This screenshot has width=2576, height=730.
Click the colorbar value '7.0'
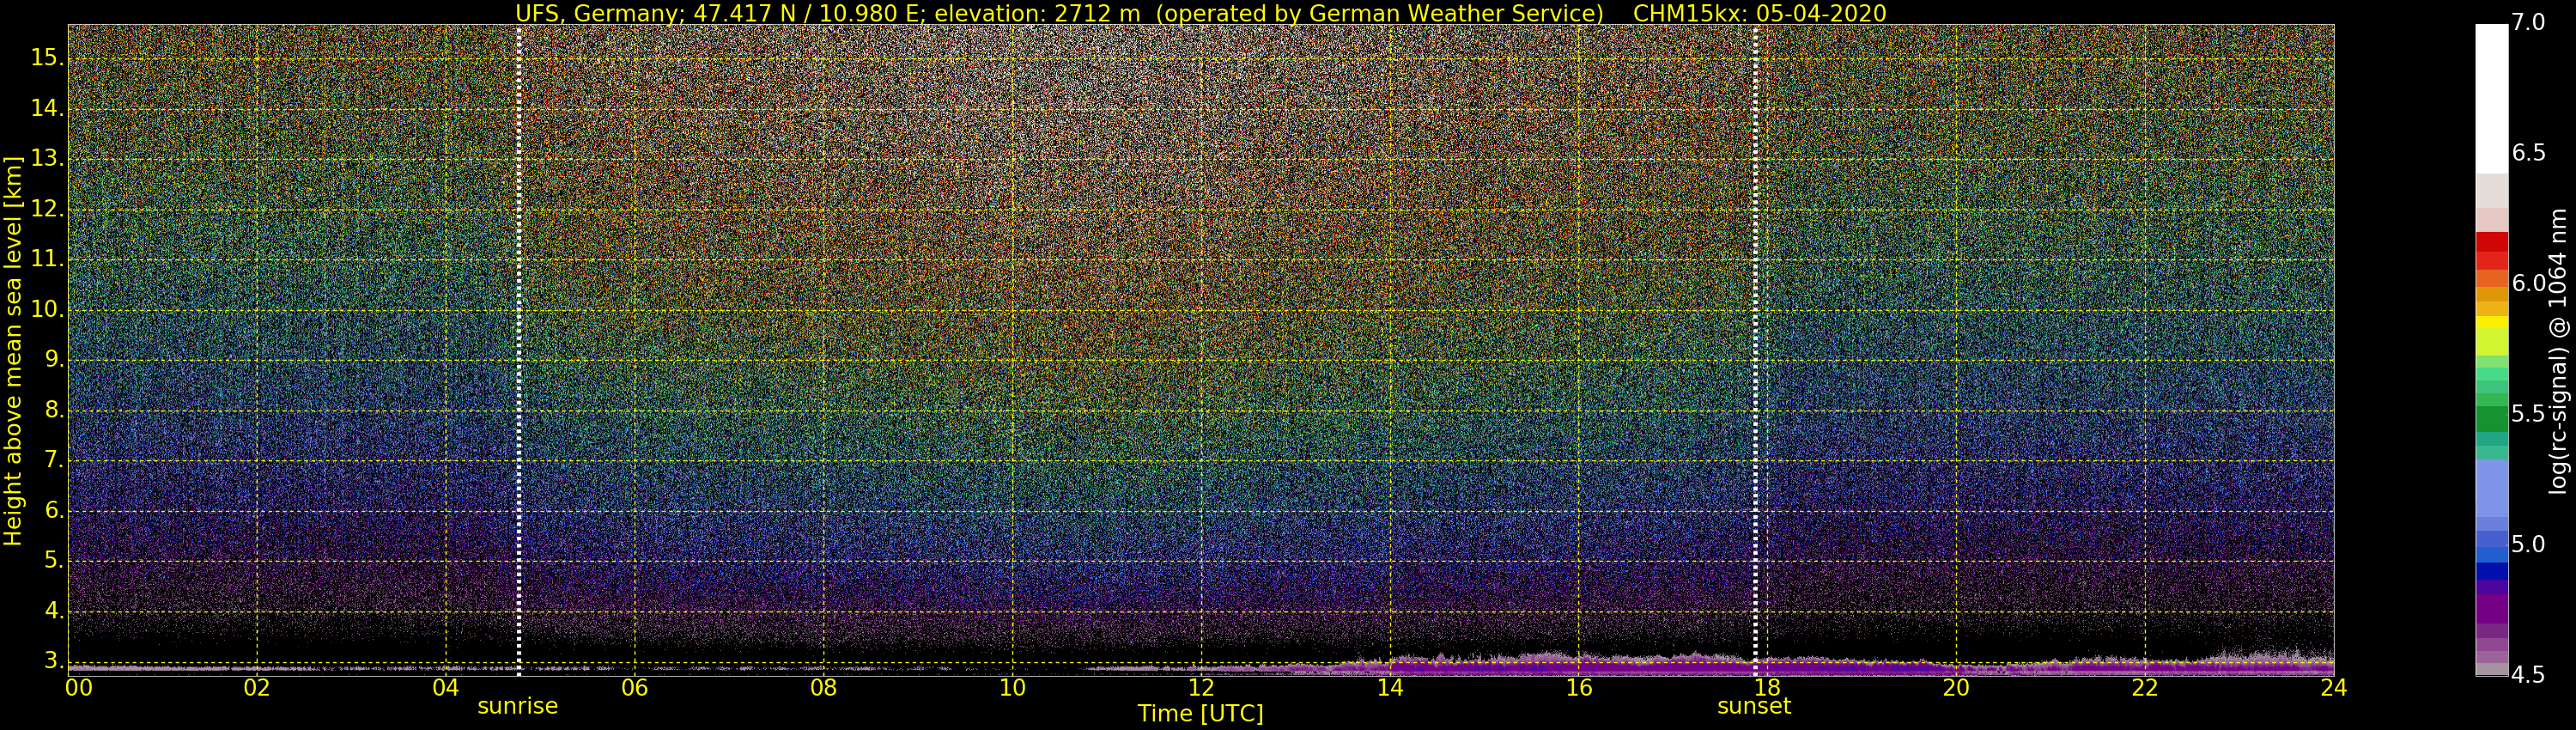click(x=2528, y=23)
